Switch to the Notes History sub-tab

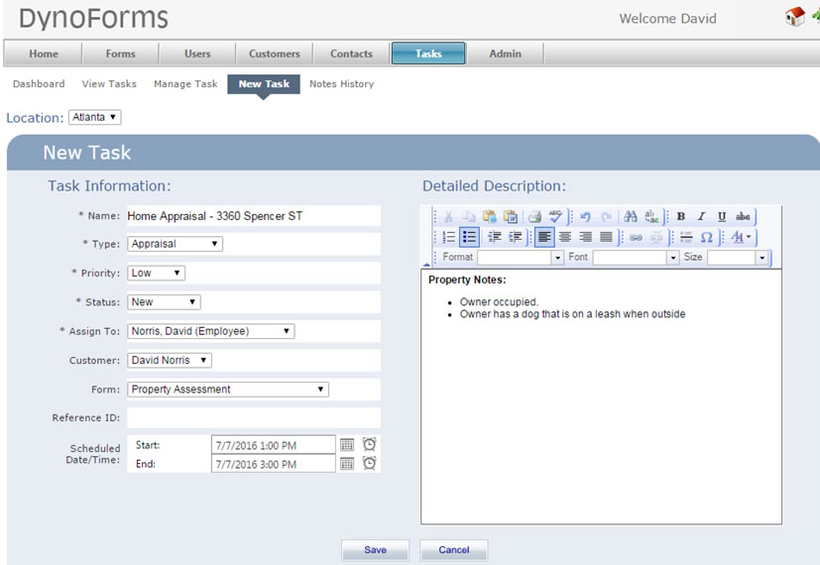[x=341, y=83]
